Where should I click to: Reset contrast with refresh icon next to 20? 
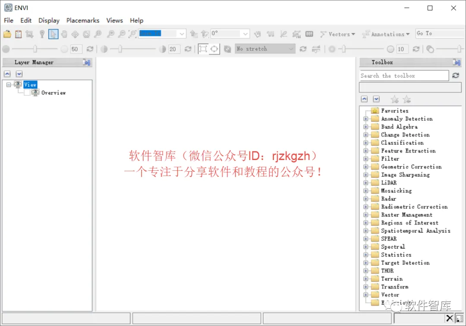pos(188,49)
